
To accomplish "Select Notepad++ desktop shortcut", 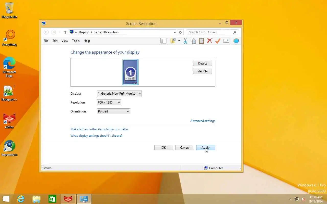I will (9, 93).
